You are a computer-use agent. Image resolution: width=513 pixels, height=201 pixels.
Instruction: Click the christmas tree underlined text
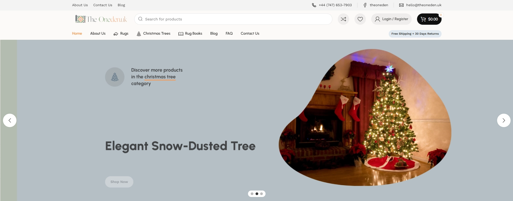point(160,77)
